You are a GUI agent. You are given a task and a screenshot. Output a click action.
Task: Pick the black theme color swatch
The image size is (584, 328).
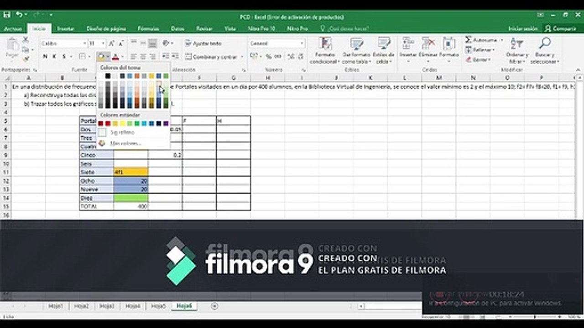[108, 76]
